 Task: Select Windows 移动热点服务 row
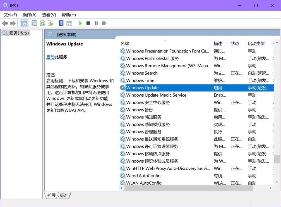click(x=197, y=154)
